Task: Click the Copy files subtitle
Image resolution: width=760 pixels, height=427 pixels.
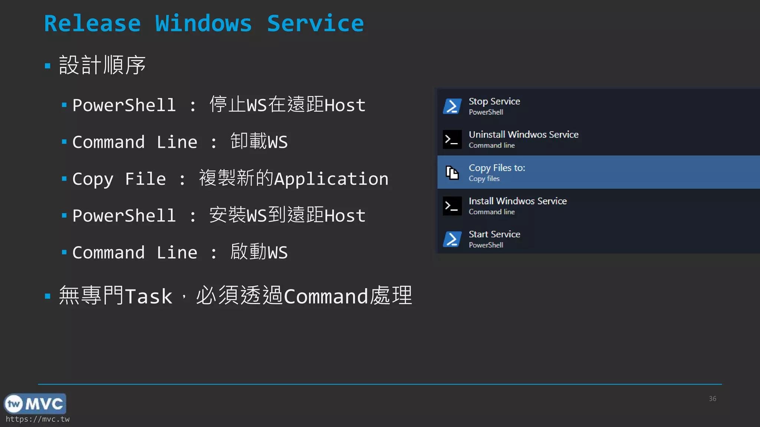Action: tap(484, 179)
